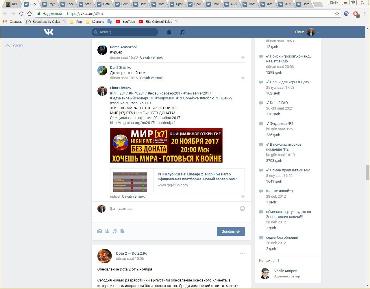The height and width of the screenshot is (289, 370).
Task: Click the comment field Şərh yazmaq
Action: coord(172,209)
